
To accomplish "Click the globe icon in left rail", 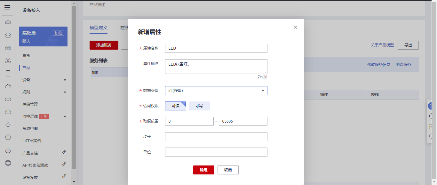I will pyautogui.click(x=8, y=163).
